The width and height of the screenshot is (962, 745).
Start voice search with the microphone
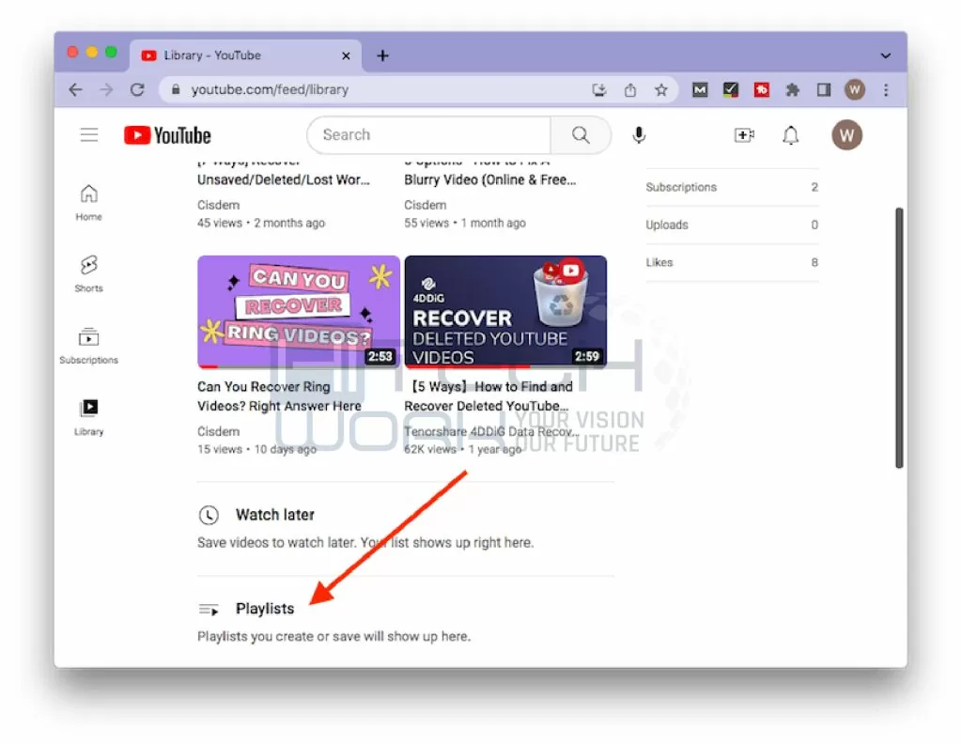(x=639, y=135)
